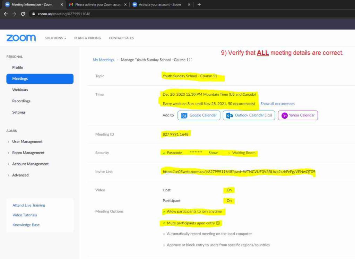Screen dimensions: 355x259
Task: Expand User Management in the sidebar
Action: point(27,141)
